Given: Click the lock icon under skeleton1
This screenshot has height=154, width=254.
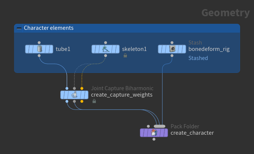Looking at the screenshot, I should tap(125, 55).
